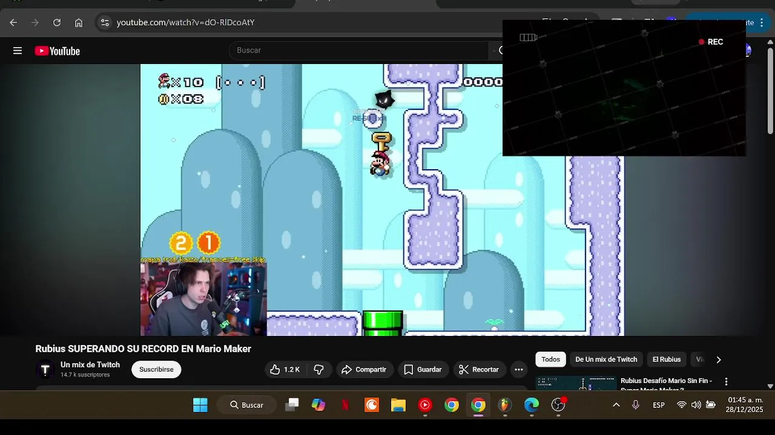Select the El Rubius filter chip

click(667, 359)
